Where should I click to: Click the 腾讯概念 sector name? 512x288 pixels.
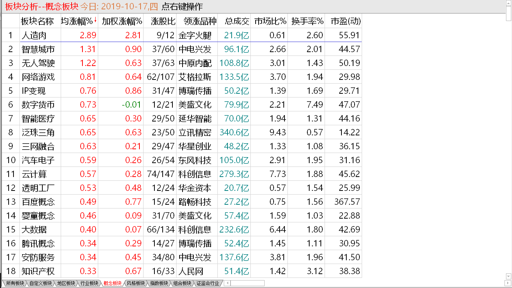tap(38, 243)
